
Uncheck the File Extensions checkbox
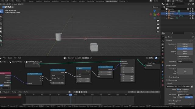coord(178,89)
